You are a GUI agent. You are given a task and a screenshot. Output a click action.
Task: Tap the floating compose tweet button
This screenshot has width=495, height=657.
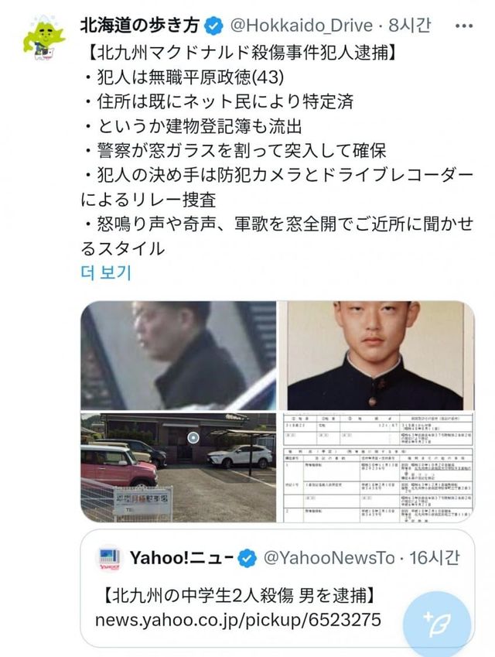point(436,624)
